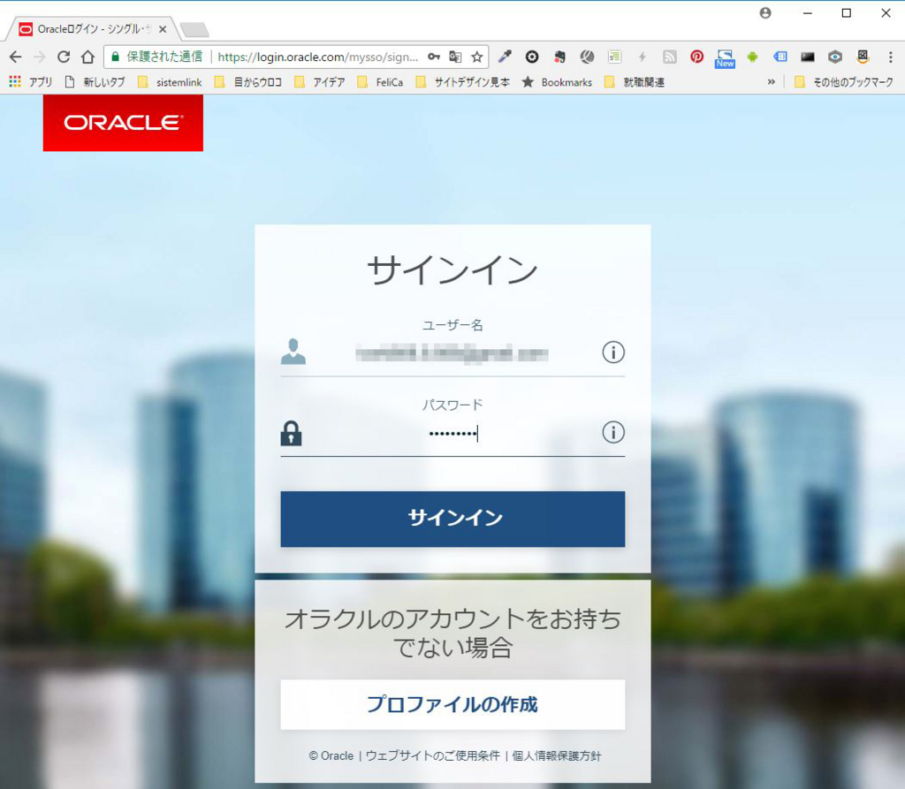This screenshot has height=789, width=905.
Task: Click the blue サインイン button
Action: pos(452,519)
